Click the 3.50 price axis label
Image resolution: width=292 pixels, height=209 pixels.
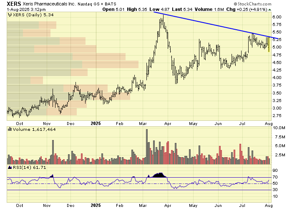coord(277,93)
